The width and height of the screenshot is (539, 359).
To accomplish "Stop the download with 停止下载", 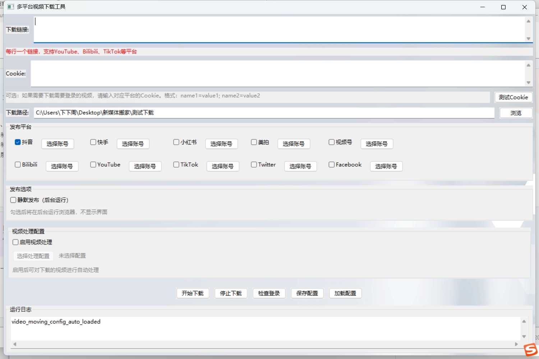I will coord(231,293).
